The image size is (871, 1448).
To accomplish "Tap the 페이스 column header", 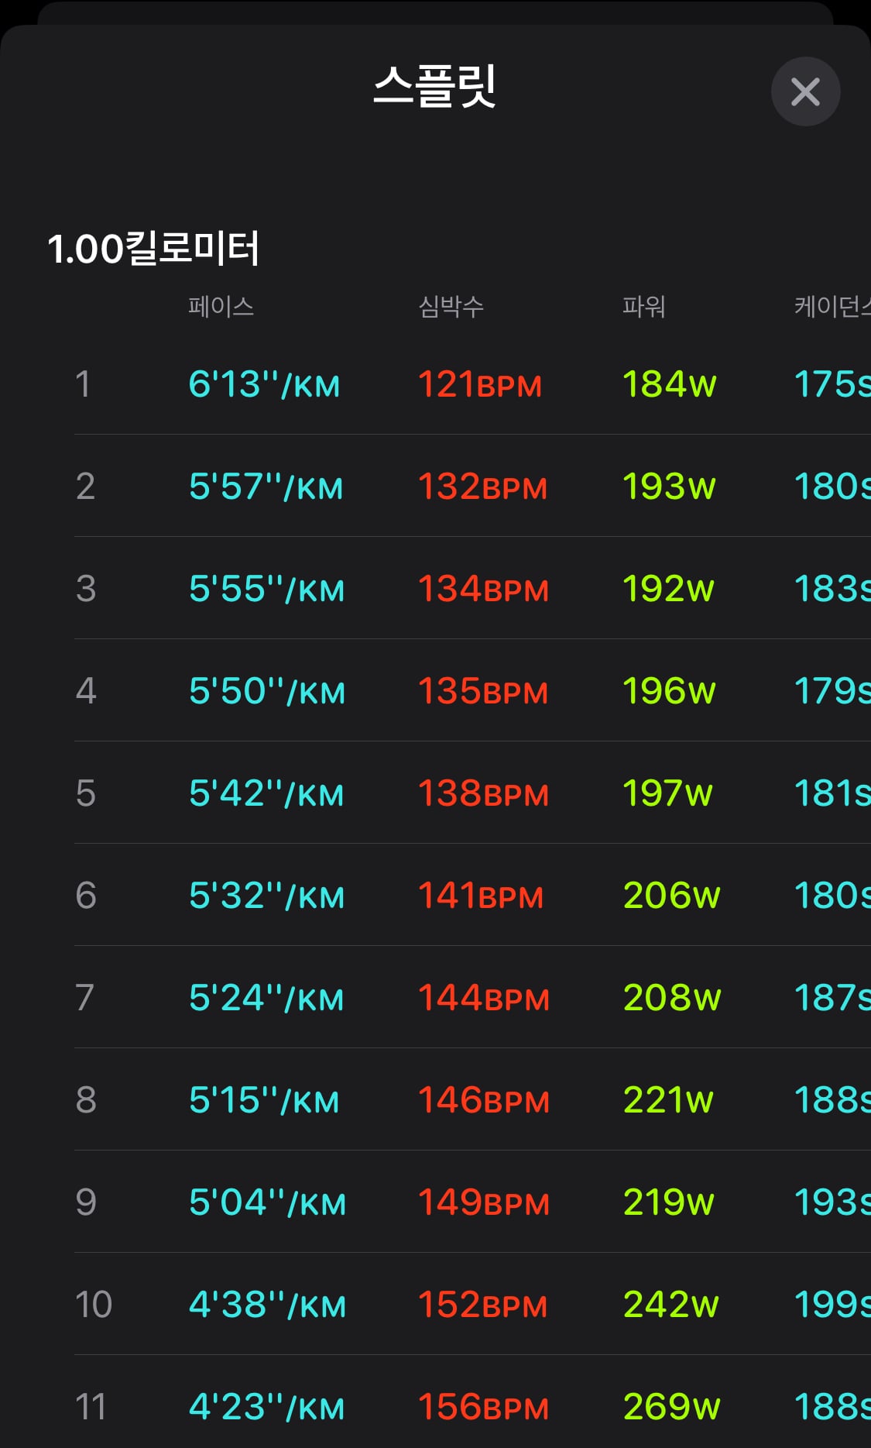I will pos(221,307).
